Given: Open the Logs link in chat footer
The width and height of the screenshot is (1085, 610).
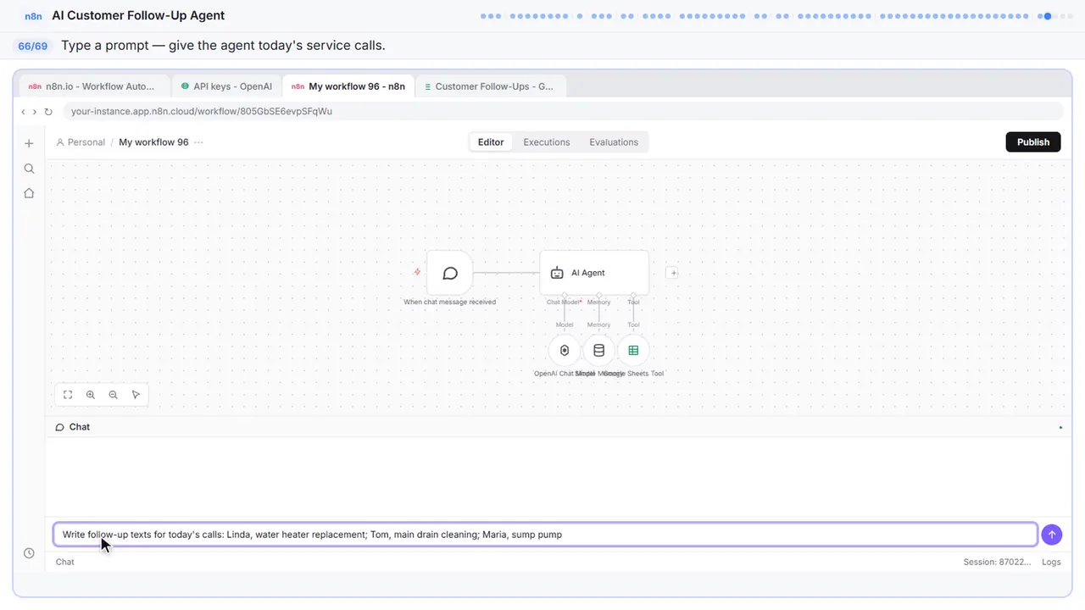Looking at the screenshot, I should 1051,562.
